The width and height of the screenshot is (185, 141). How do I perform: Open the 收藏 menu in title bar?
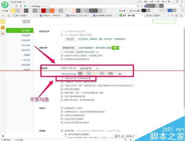152,1
